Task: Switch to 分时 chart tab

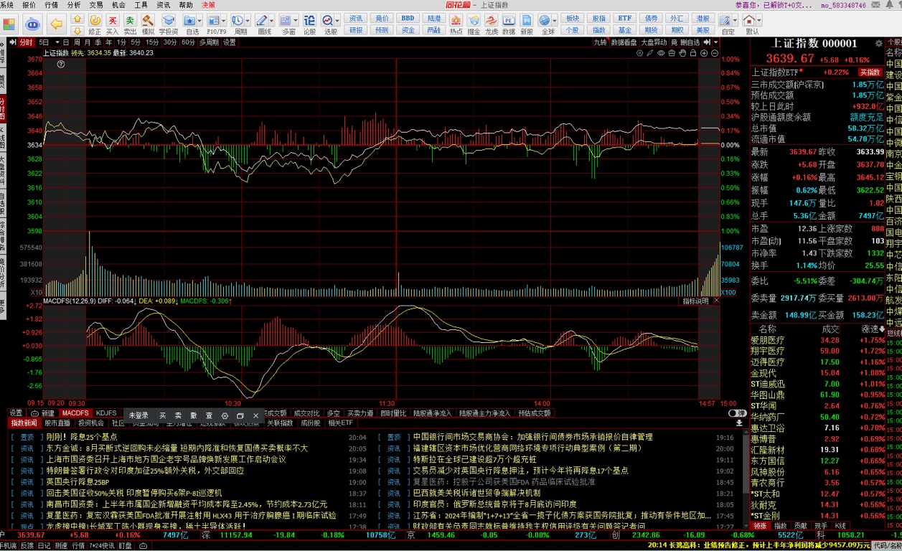Action: tap(26, 42)
